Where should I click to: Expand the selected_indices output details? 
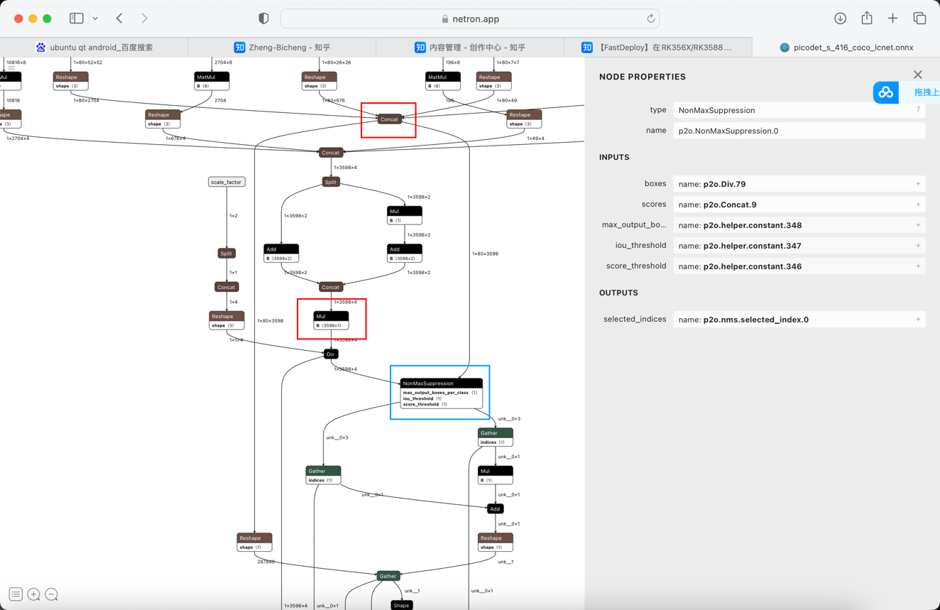917,320
